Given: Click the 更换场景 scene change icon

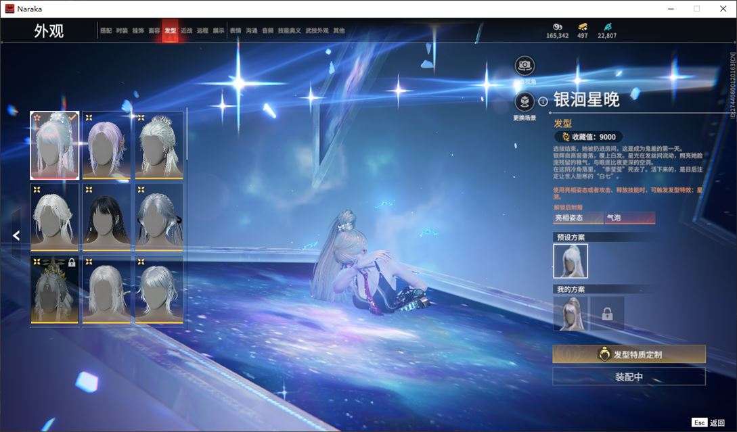Looking at the screenshot, I should coord(524,101).
